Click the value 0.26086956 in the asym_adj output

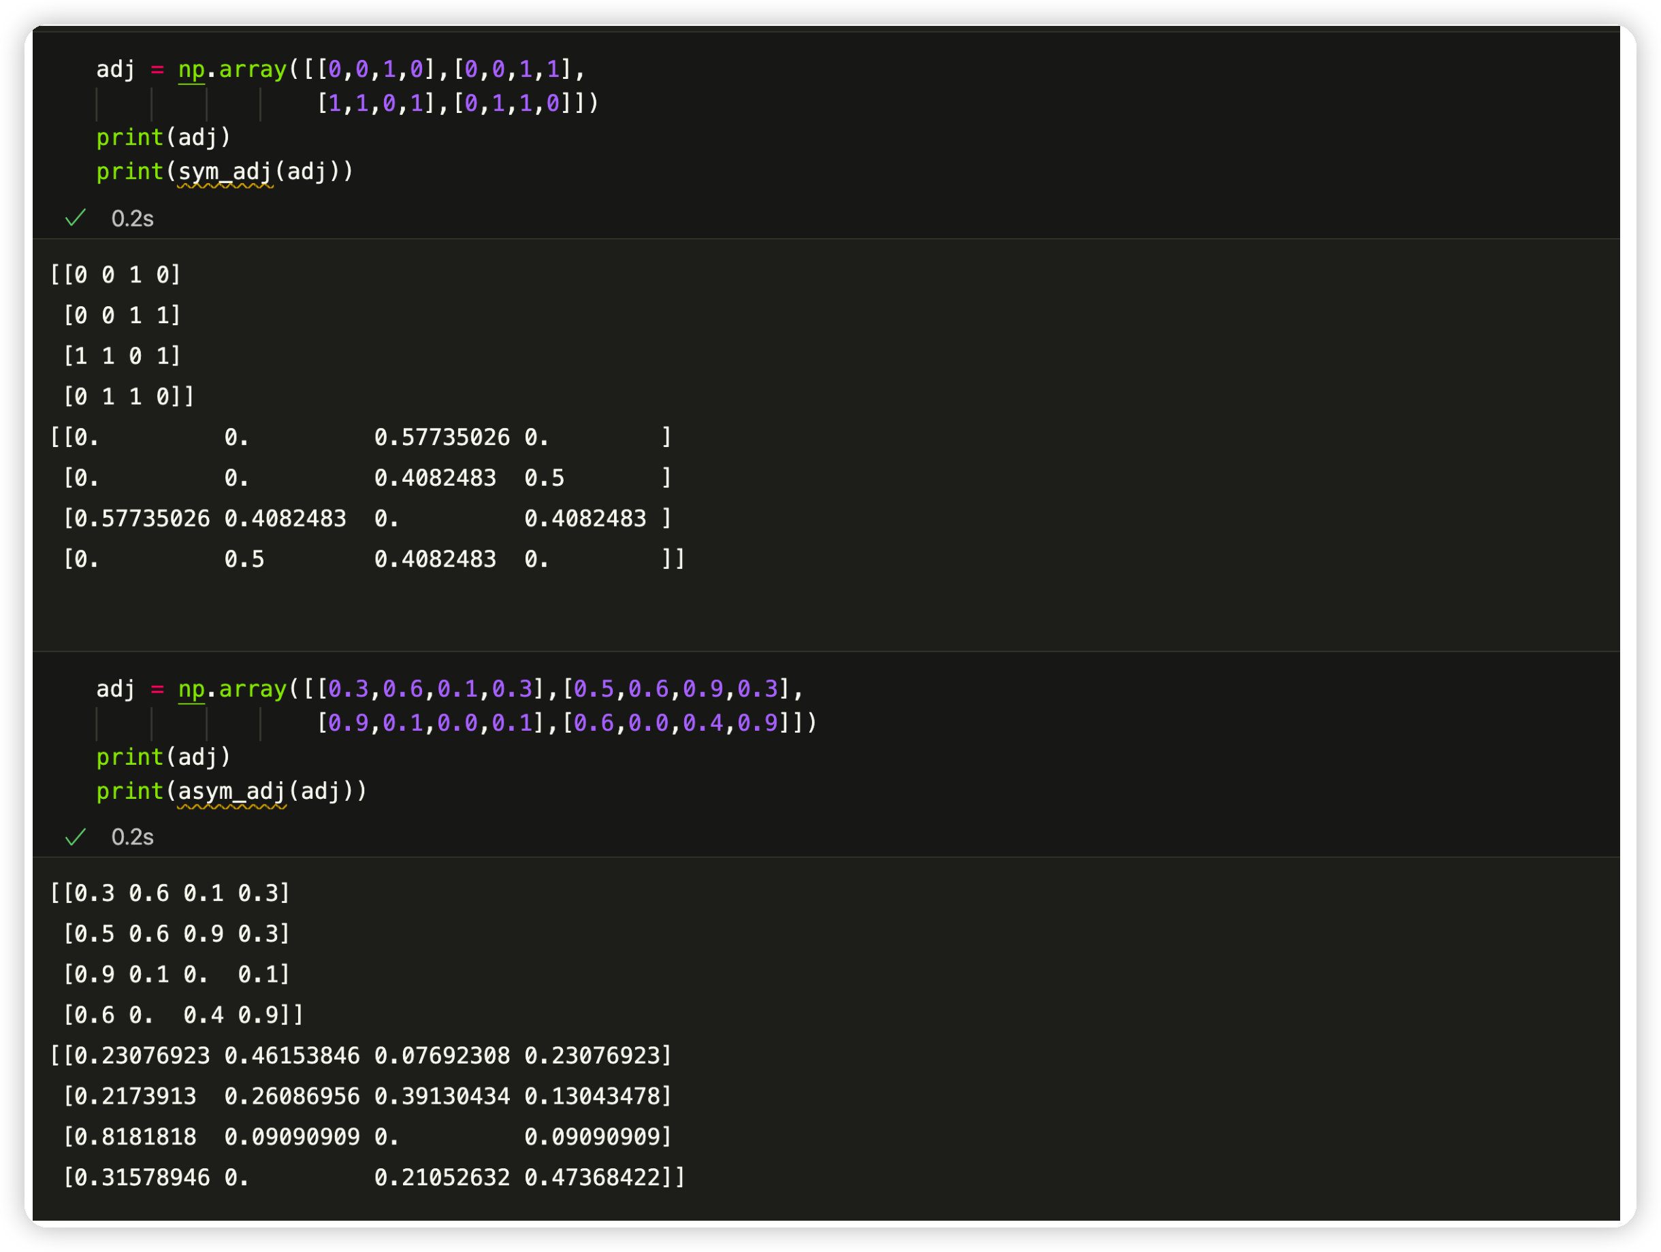[292, 1097]
